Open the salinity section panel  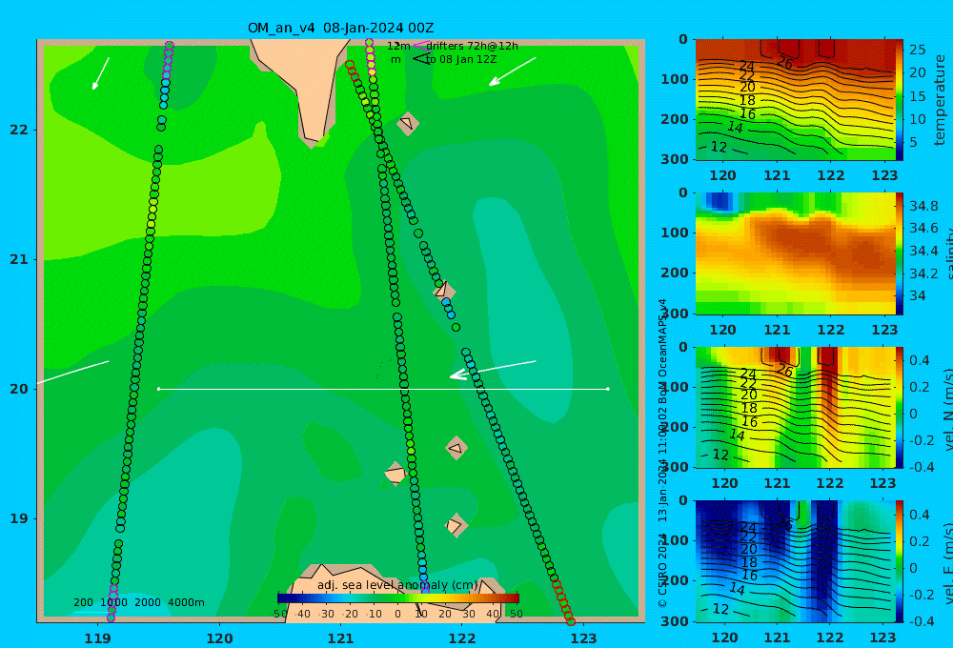click(x=795, y=253)
